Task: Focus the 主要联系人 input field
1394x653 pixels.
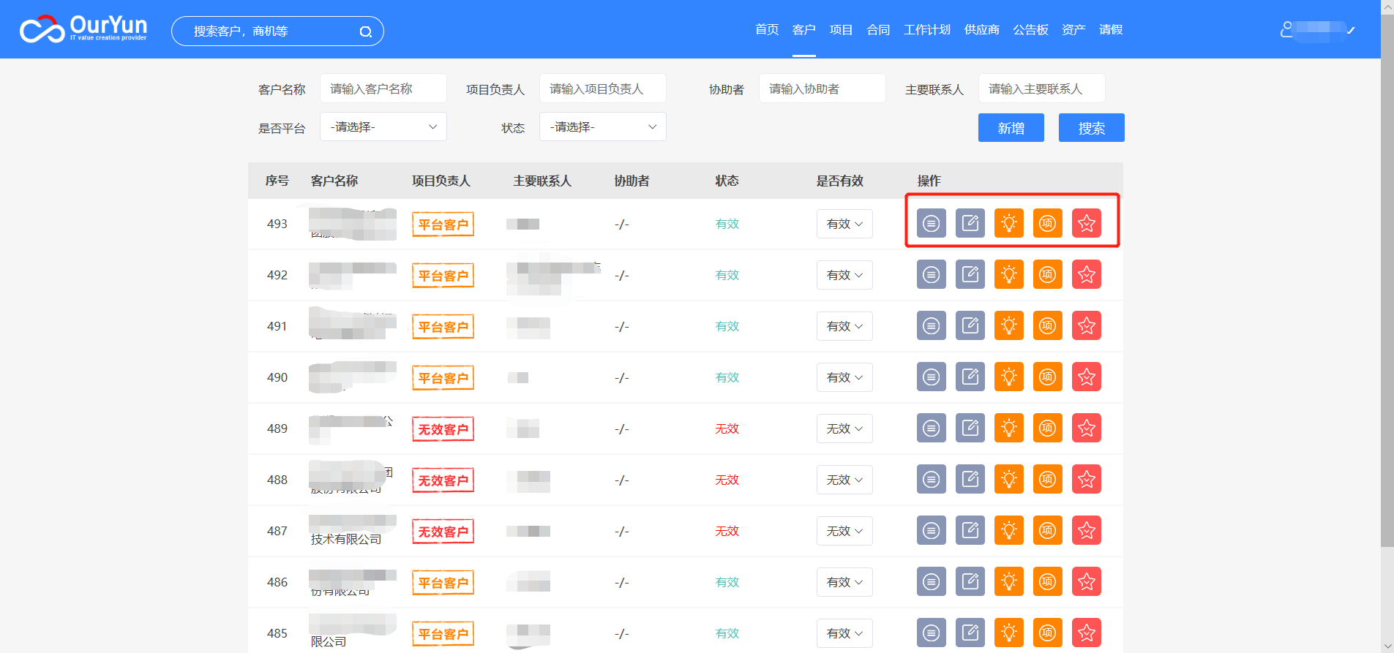Action: click(x=1042, y=88)
